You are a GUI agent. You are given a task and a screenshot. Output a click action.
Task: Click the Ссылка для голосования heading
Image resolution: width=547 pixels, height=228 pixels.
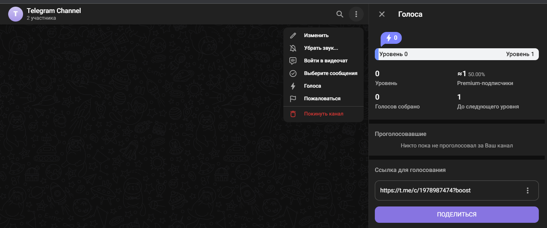(x=410, y=170)
